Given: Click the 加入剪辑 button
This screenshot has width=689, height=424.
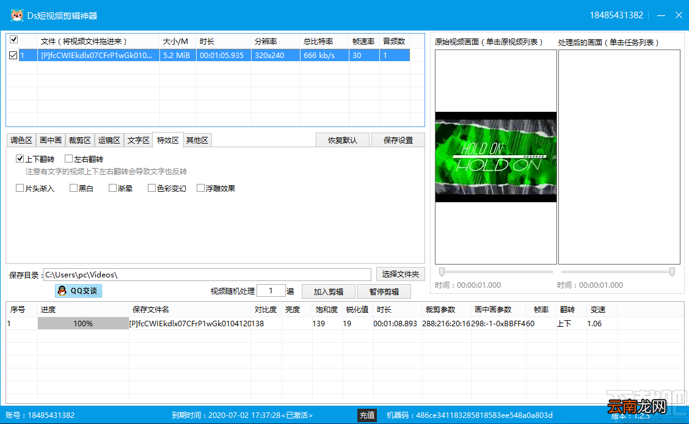Looking at the screenshot, I should coord(328,292).
